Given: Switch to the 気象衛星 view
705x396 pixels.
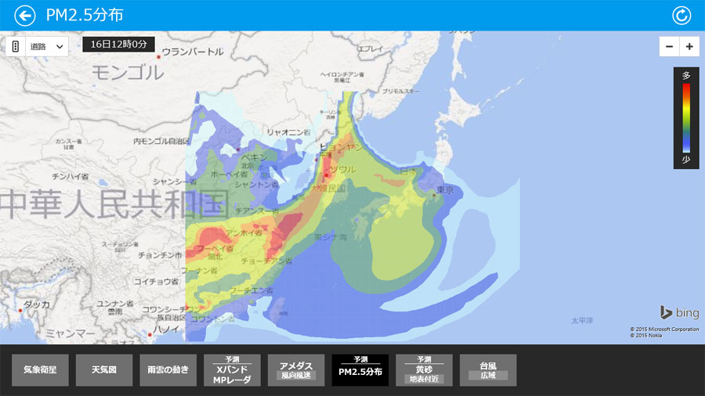Looking at the screenshot, I should (40, 370).
